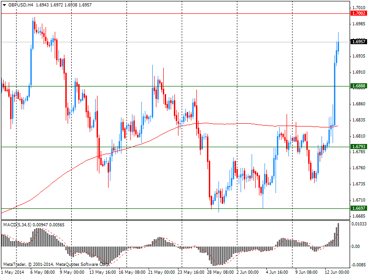The image size is (368, 276).
Task: Click the tallest MACD histogram bar
Action: pyautogui.click(x=338, y=235)
